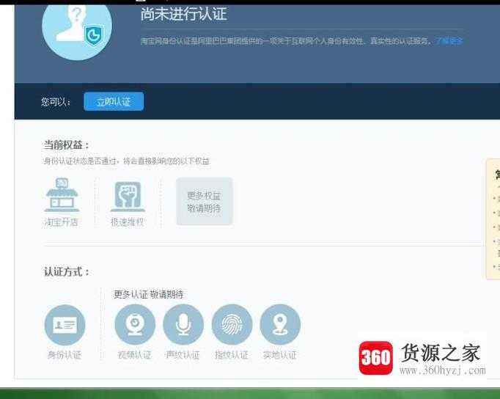Click the 立即认证 button
This screenshot has height=399, width=500.
114,101
